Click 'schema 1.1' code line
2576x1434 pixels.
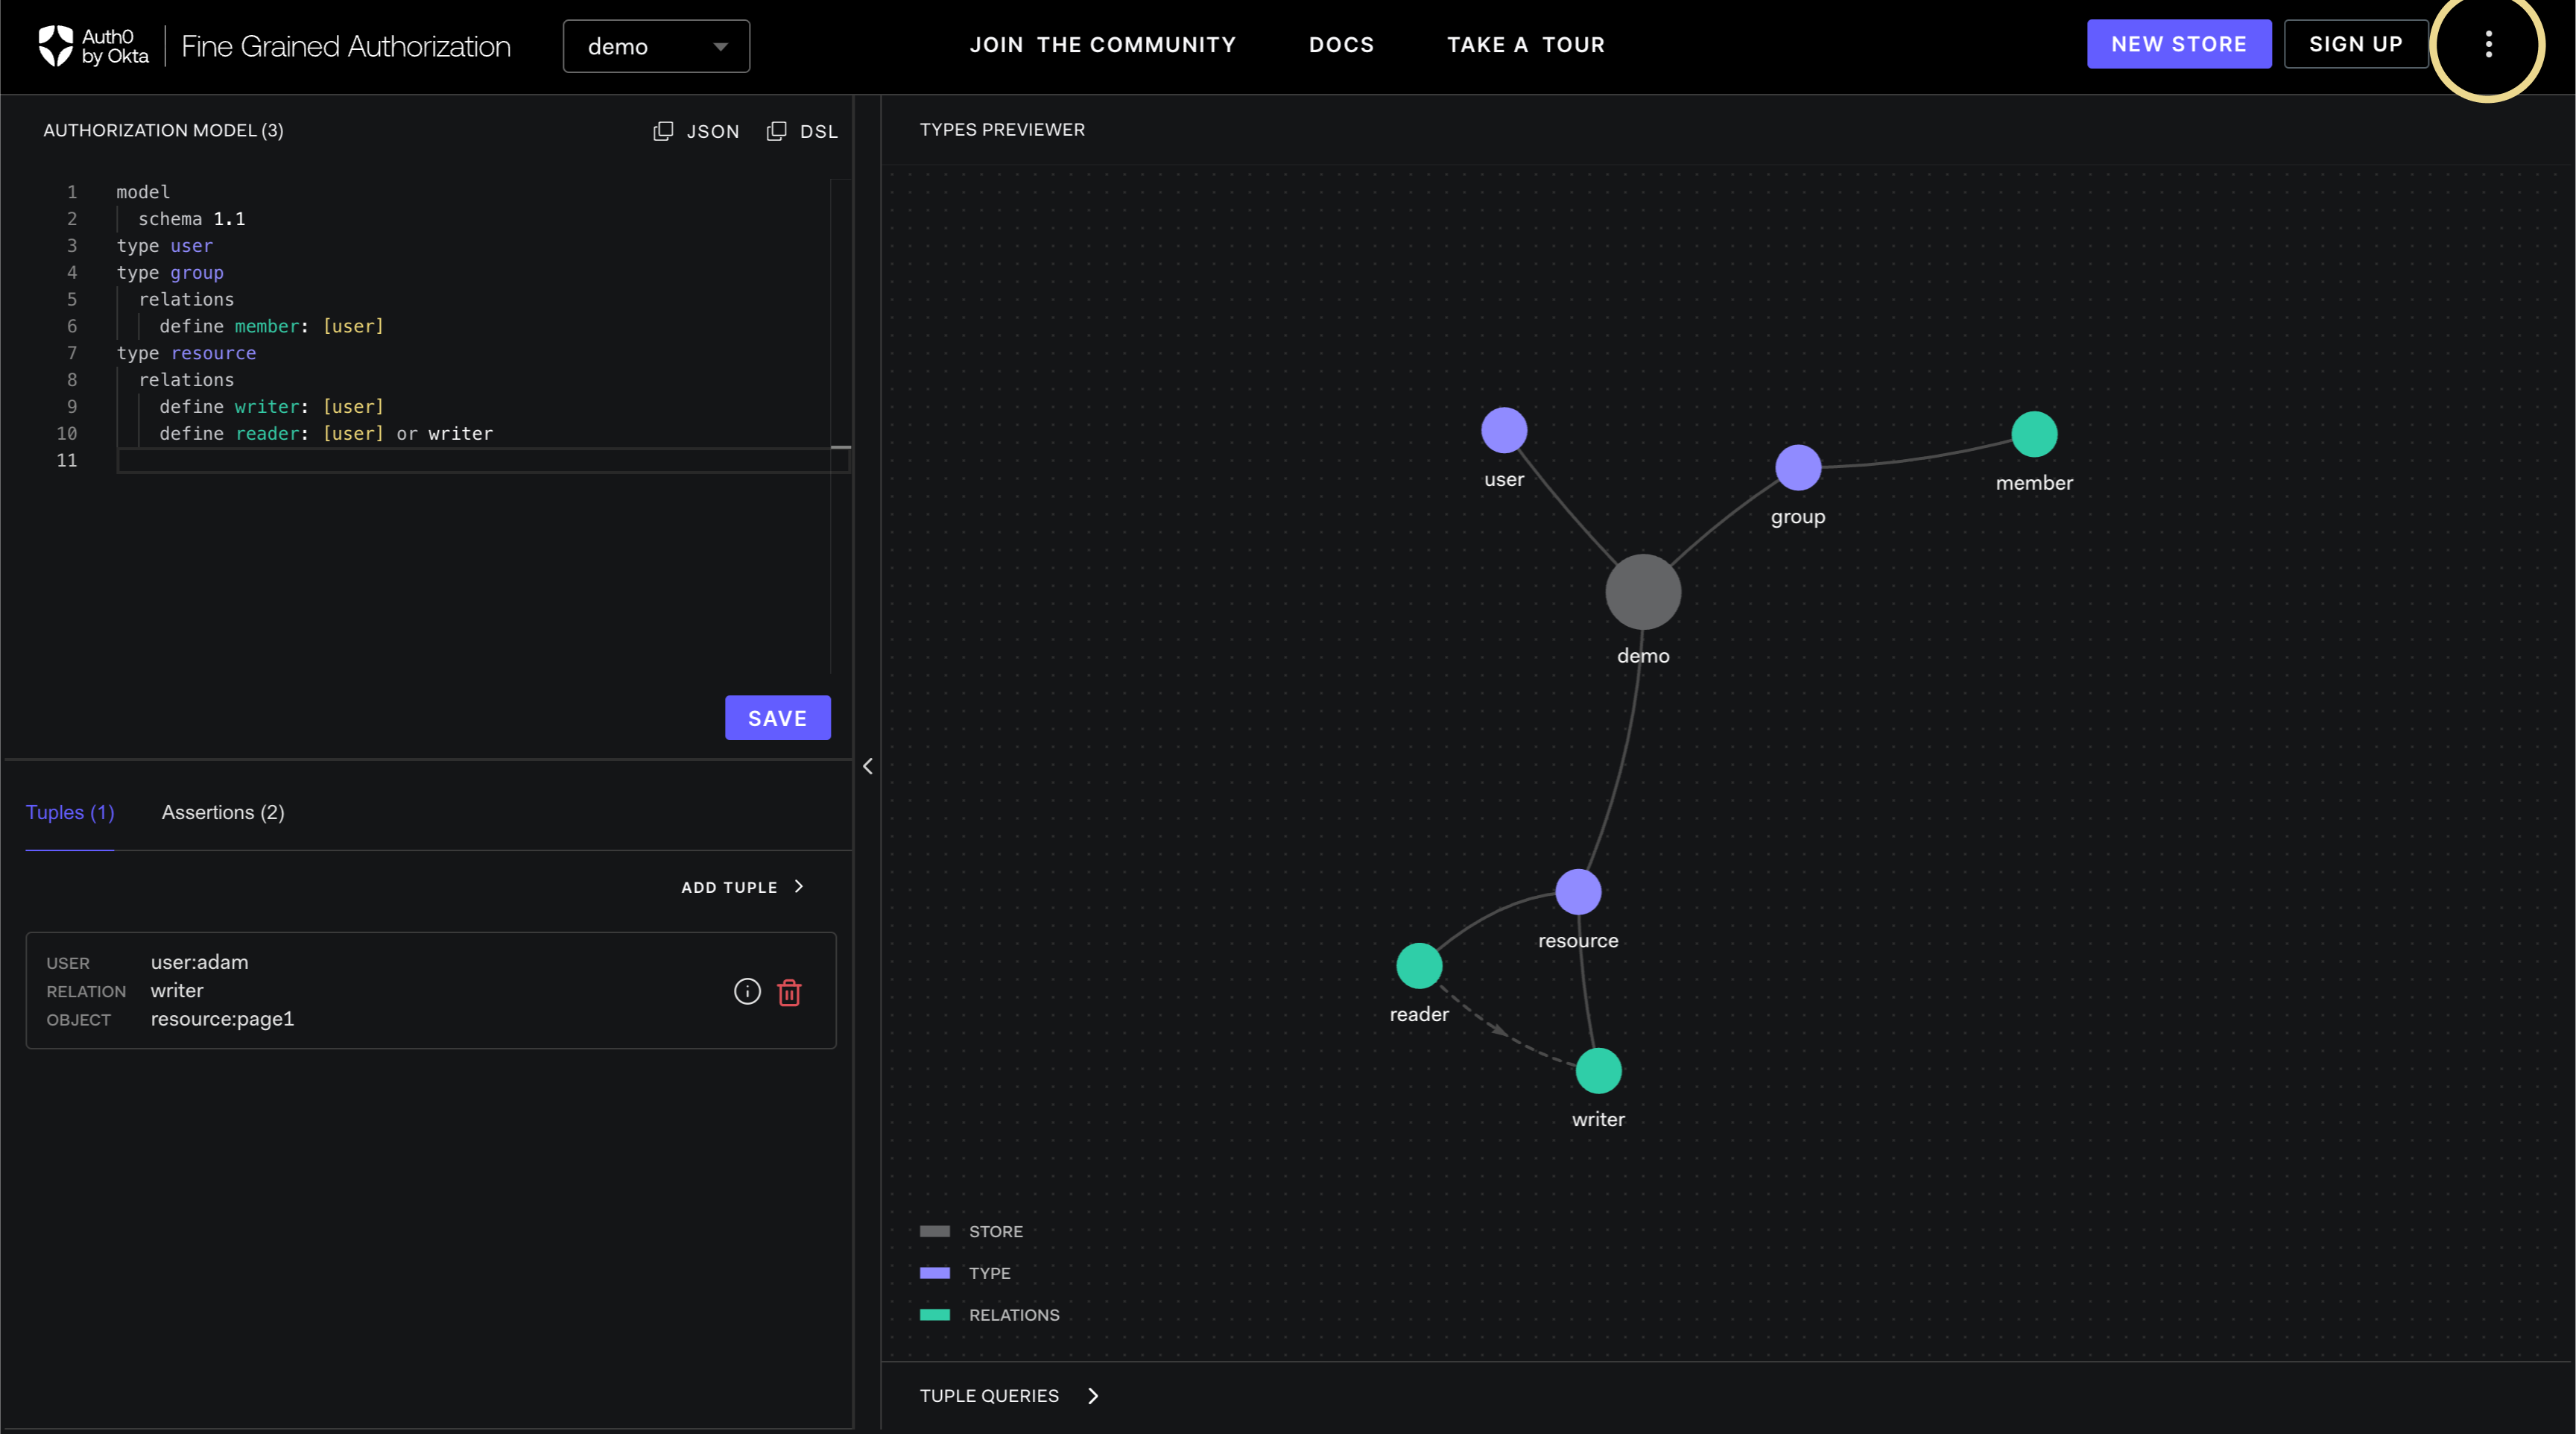(x=191, y=219)
